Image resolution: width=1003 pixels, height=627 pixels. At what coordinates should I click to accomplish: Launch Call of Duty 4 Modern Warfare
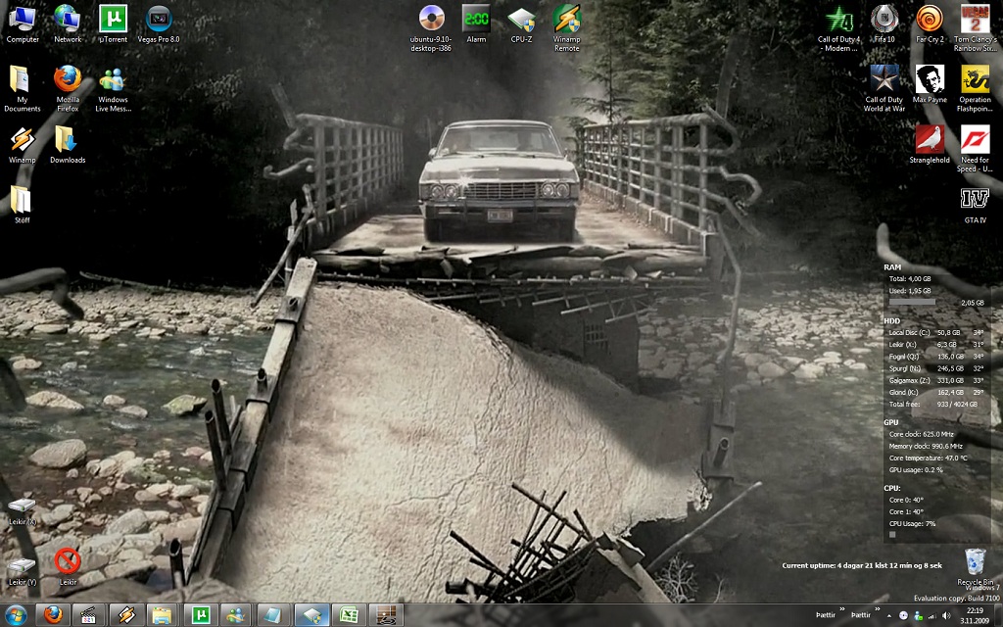[x=838, y=28]
